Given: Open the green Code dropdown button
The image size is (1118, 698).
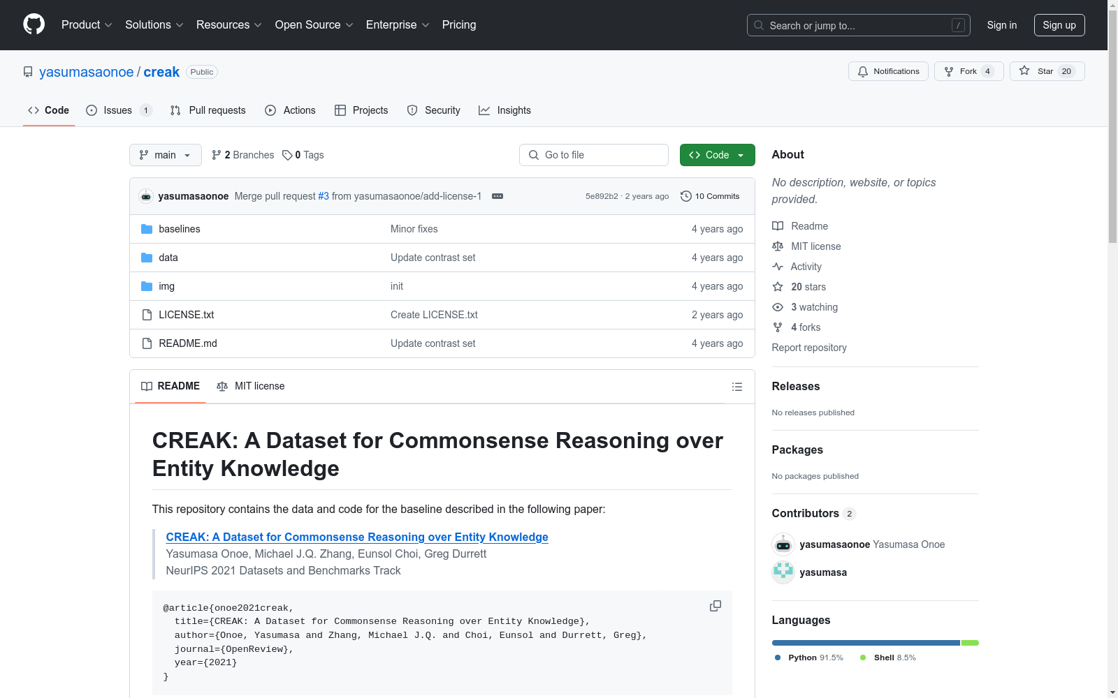Looking at the screenshot, I should coord(717,155).
